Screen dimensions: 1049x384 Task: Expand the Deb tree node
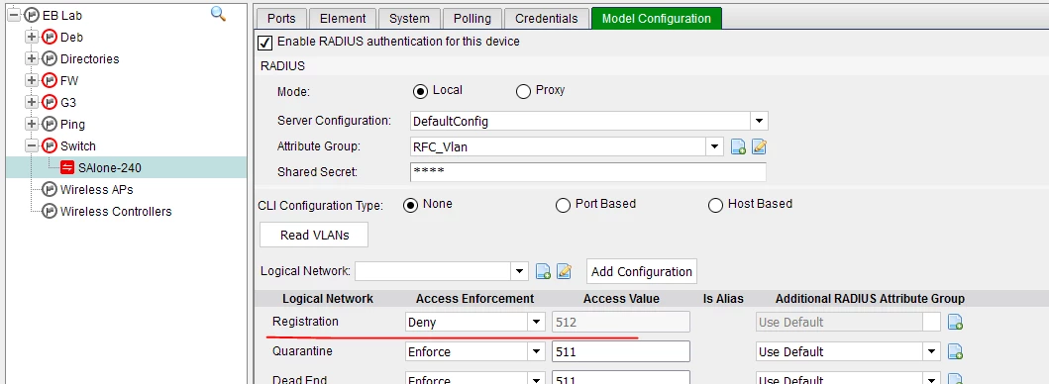click(x=32, y=38)
